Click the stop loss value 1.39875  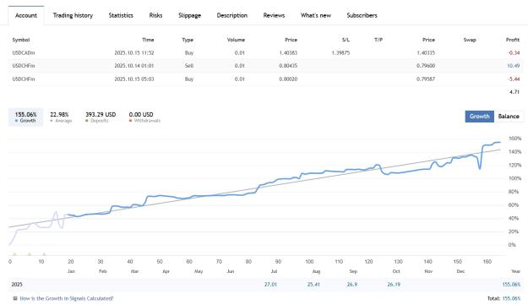tap(340, 53)
